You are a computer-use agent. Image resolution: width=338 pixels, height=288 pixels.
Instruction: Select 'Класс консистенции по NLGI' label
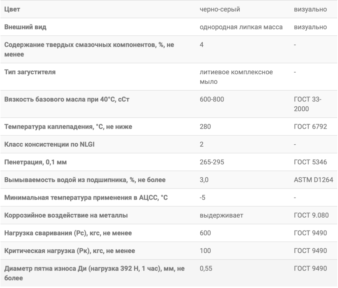click(x=50, y=144)
